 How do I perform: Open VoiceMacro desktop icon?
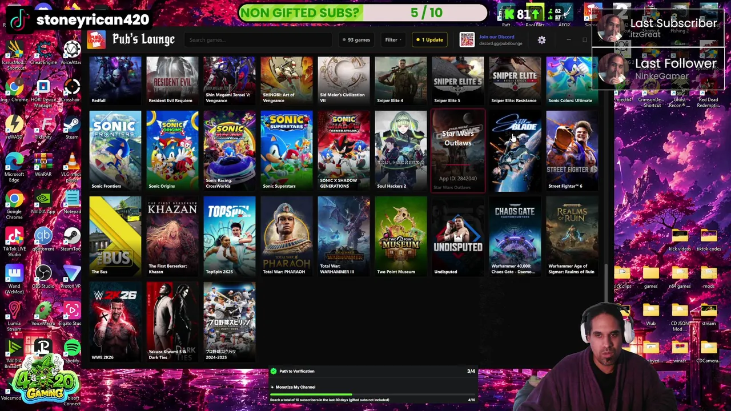43,313
